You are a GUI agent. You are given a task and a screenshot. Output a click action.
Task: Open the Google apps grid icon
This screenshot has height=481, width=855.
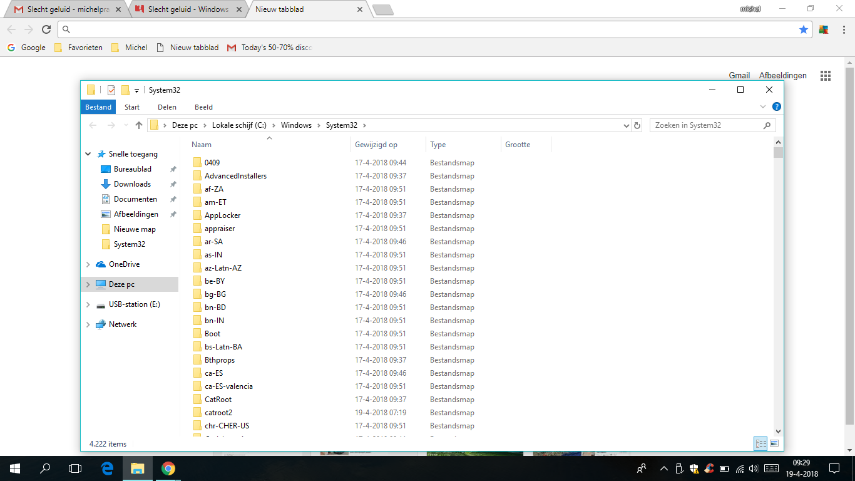click(826, 76)
